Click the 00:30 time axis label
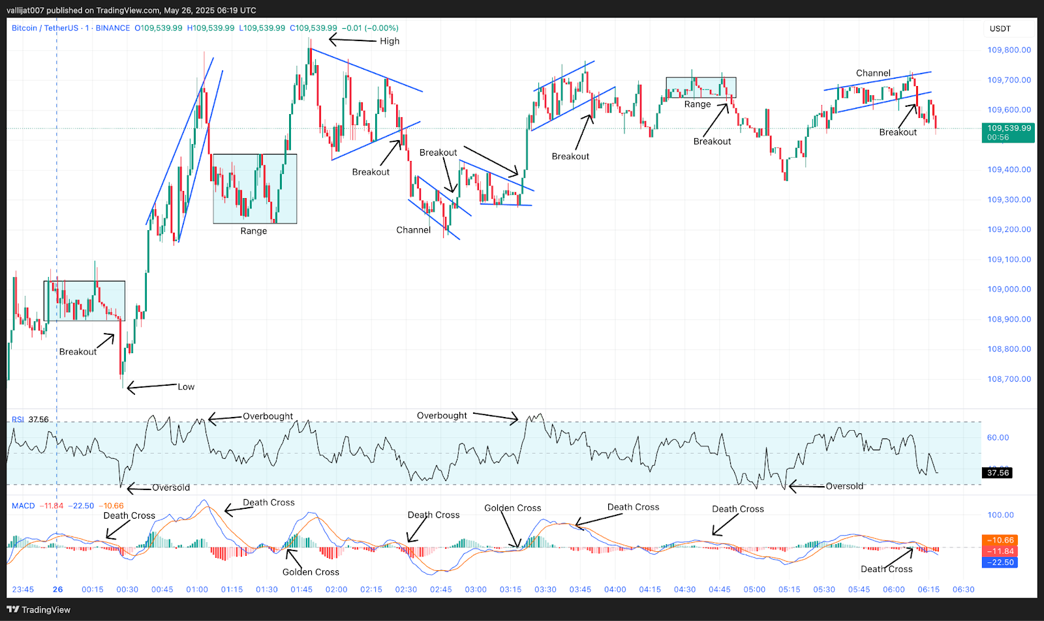1044x621 pixels. pyautogui.click(x=127, y=590)
